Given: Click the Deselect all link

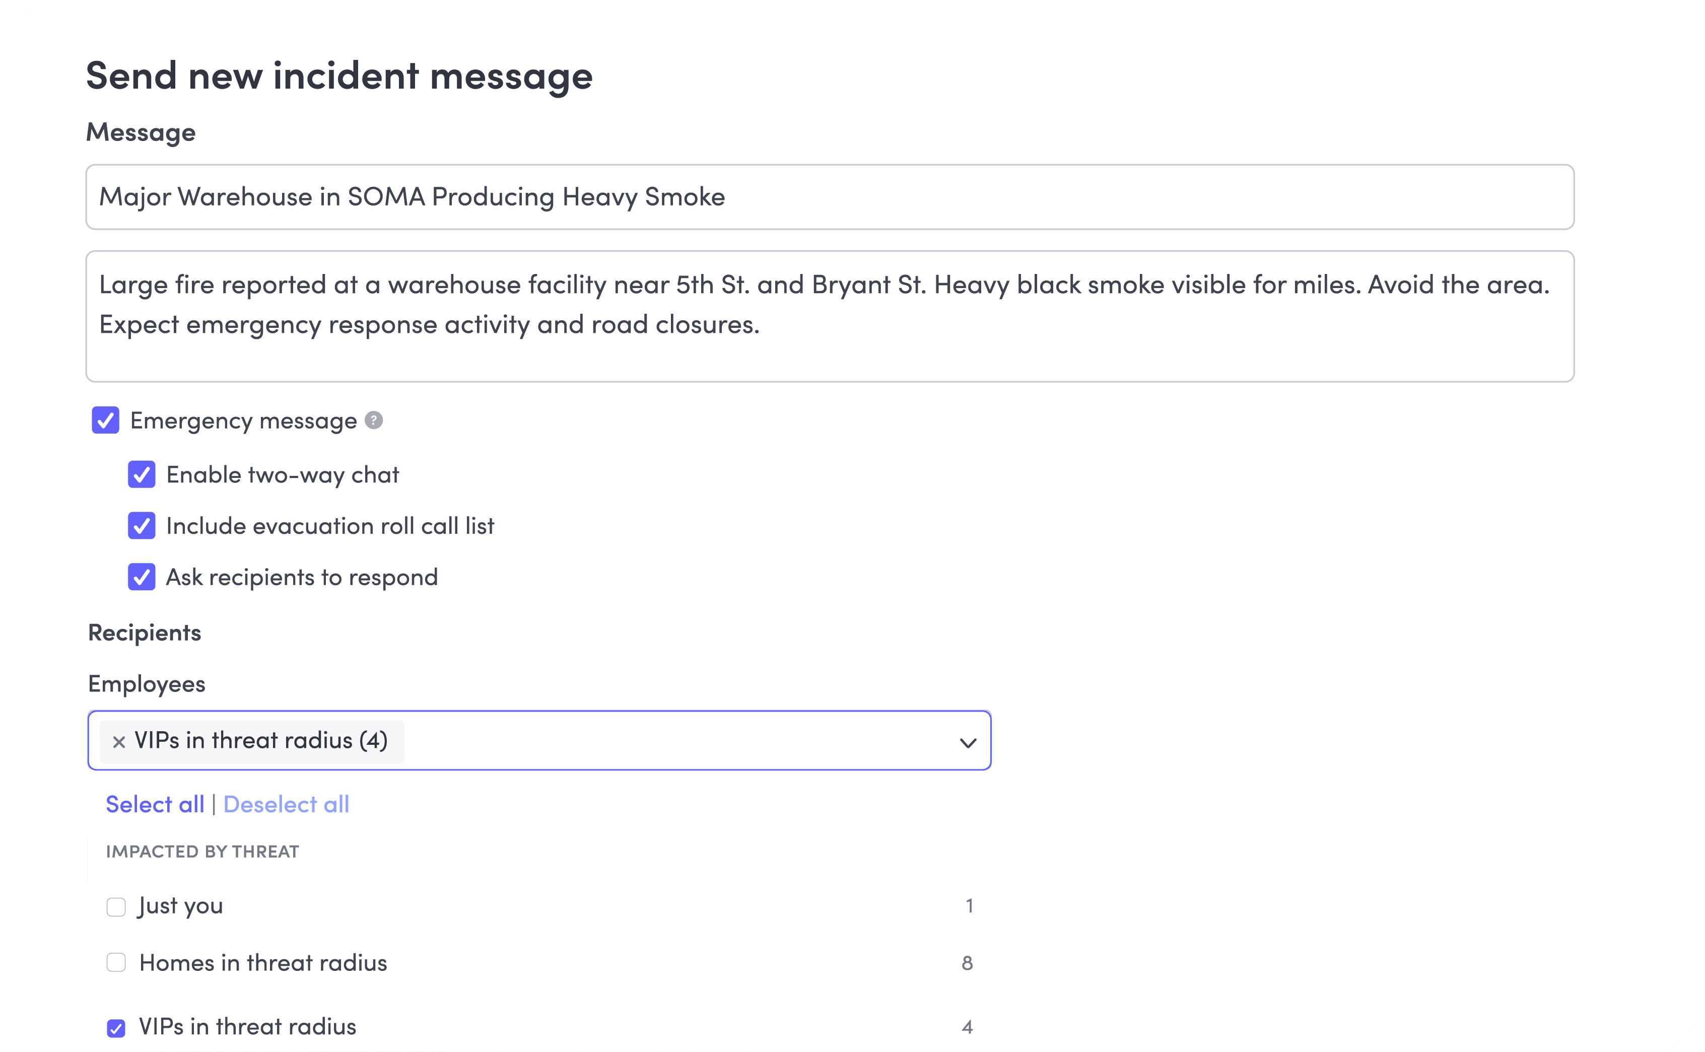Looking at the screenshot, I should pyautogui.click(x=286, y=804).
